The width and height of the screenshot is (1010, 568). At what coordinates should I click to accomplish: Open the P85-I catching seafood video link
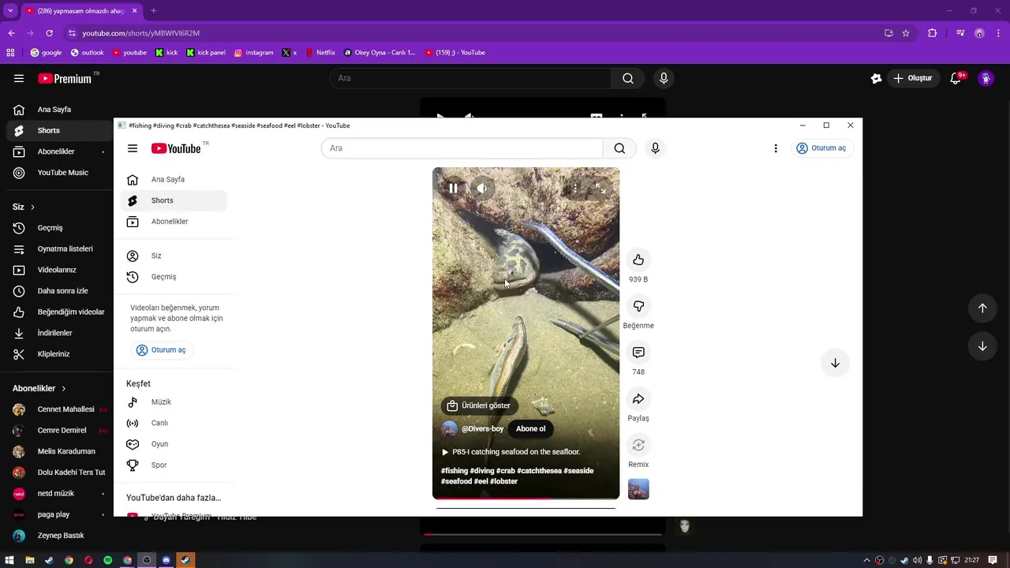(511, 452)
